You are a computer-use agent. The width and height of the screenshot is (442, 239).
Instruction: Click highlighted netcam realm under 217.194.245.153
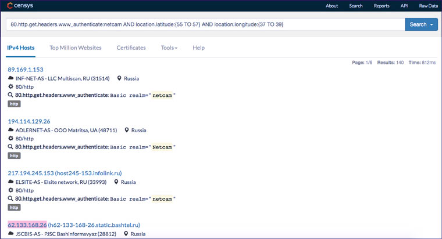[162, 199]
